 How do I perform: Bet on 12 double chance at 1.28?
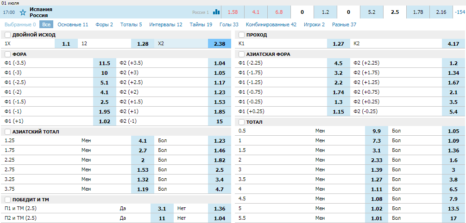click(143, 44)
